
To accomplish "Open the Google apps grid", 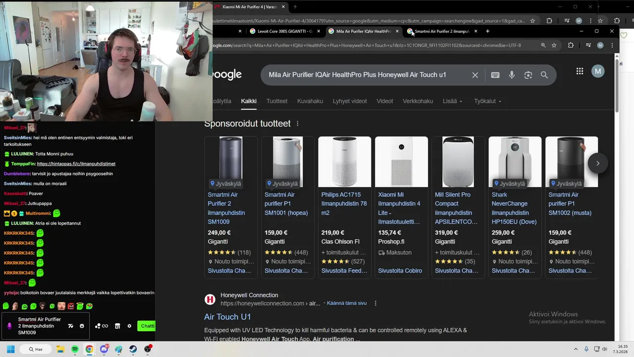I will tap(580, 71).
